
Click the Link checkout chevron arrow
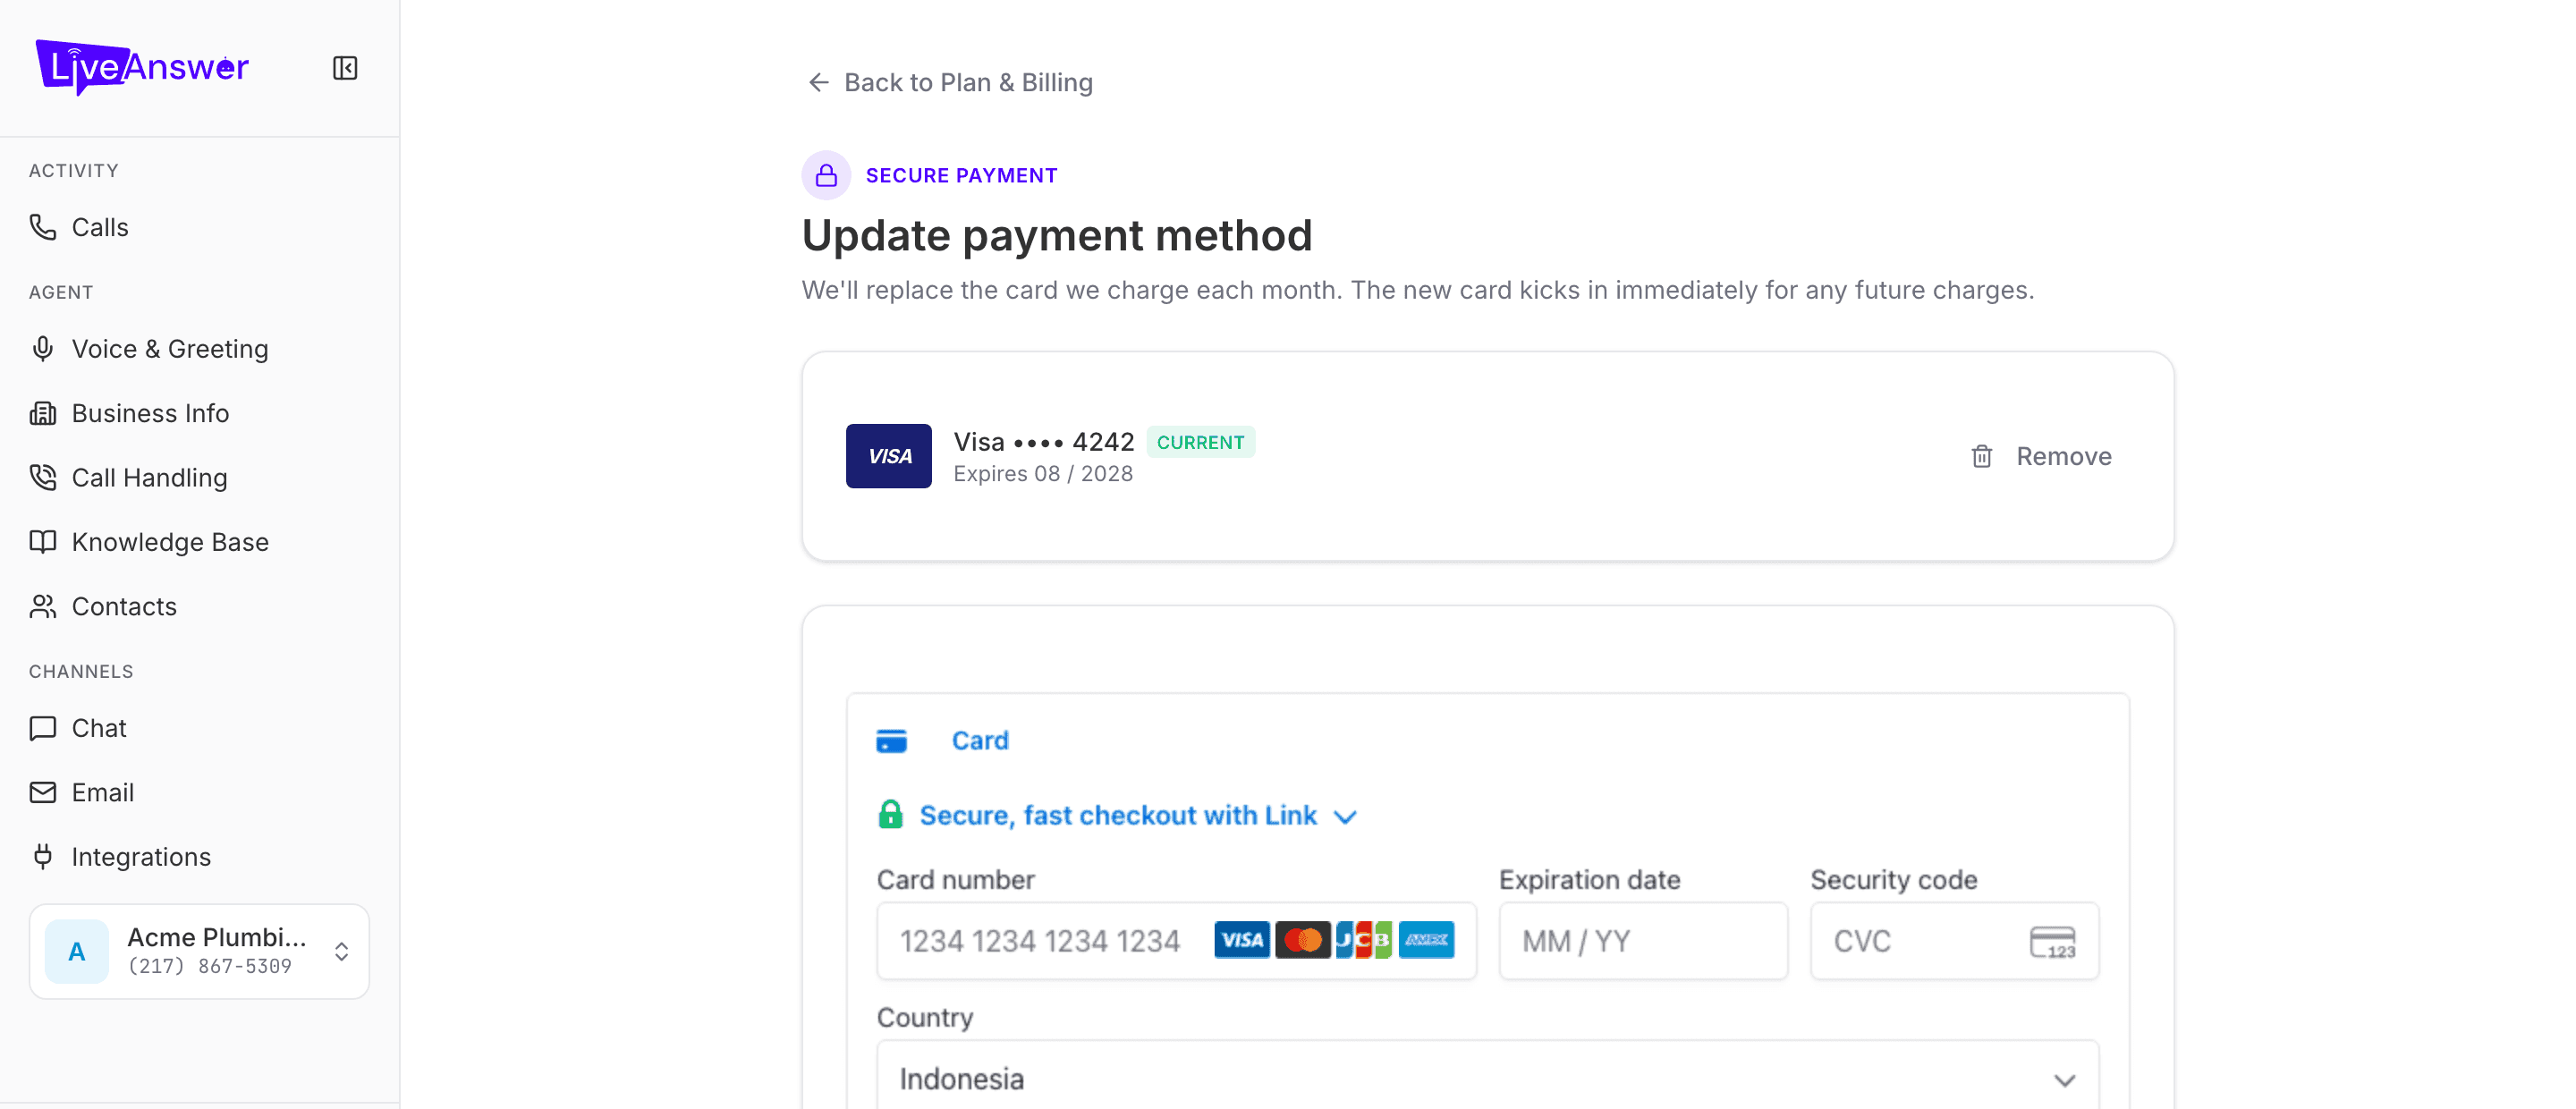pos(1345,817)
